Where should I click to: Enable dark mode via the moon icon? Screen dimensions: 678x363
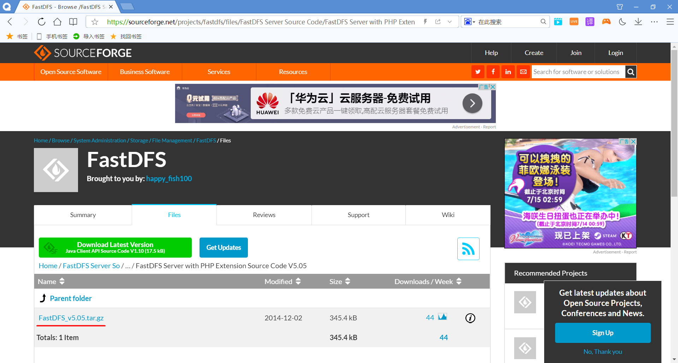click(x=622, y=21)
